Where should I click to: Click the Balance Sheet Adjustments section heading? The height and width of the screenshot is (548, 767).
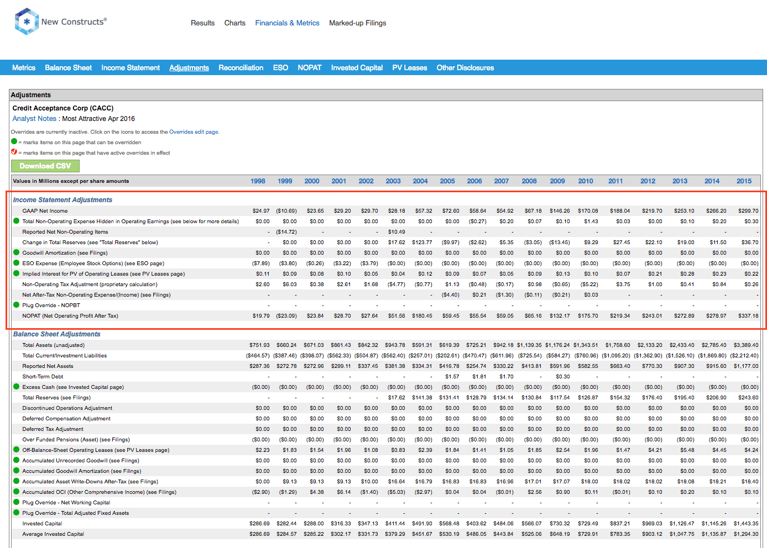click(x=57, y=334)
